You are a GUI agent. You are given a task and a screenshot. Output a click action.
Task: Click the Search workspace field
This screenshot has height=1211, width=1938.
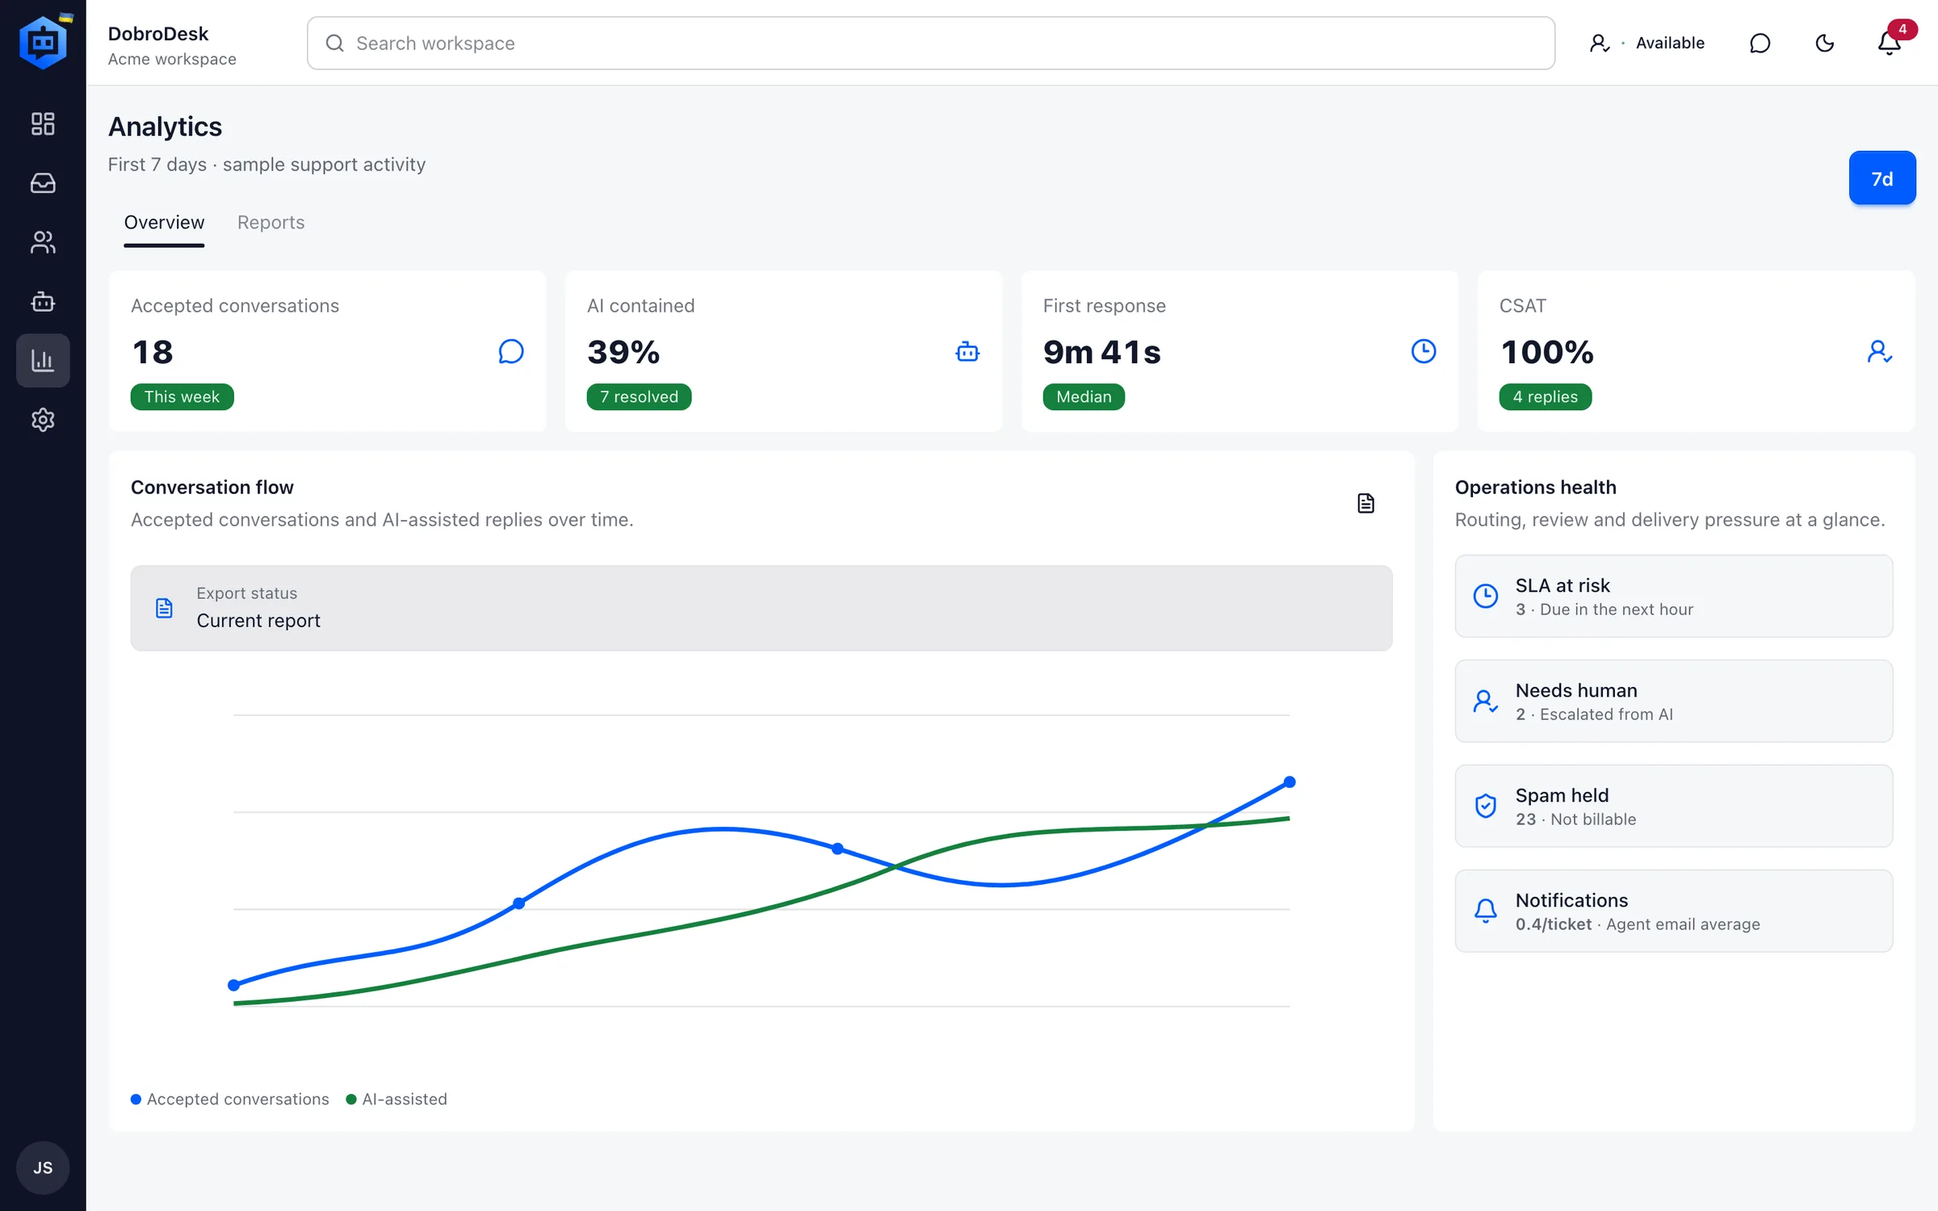(x=930, y=43)
